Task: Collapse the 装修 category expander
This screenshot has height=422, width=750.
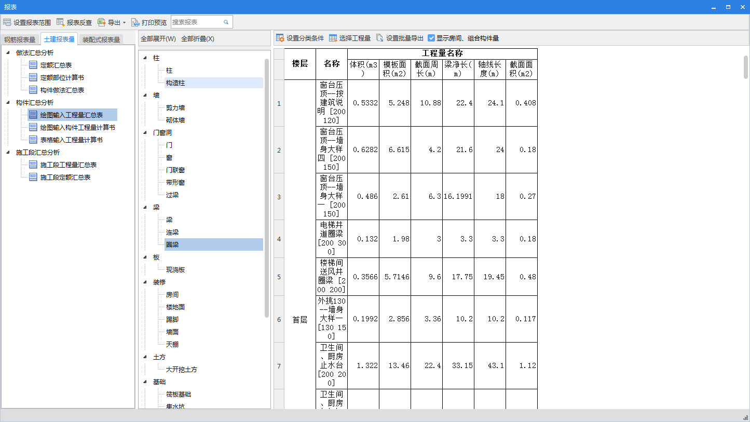Action: 145,282
